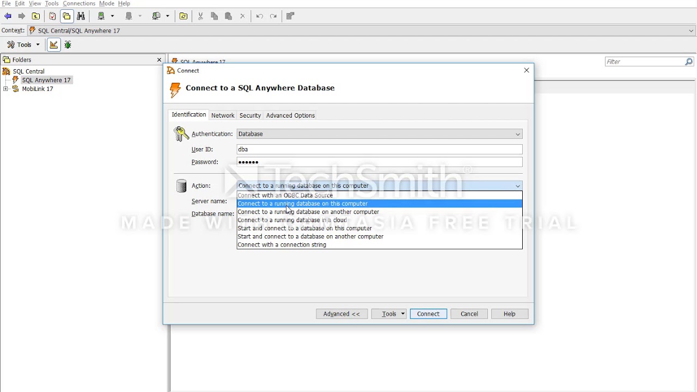Switch to the Identification tab

pos(189,115)
